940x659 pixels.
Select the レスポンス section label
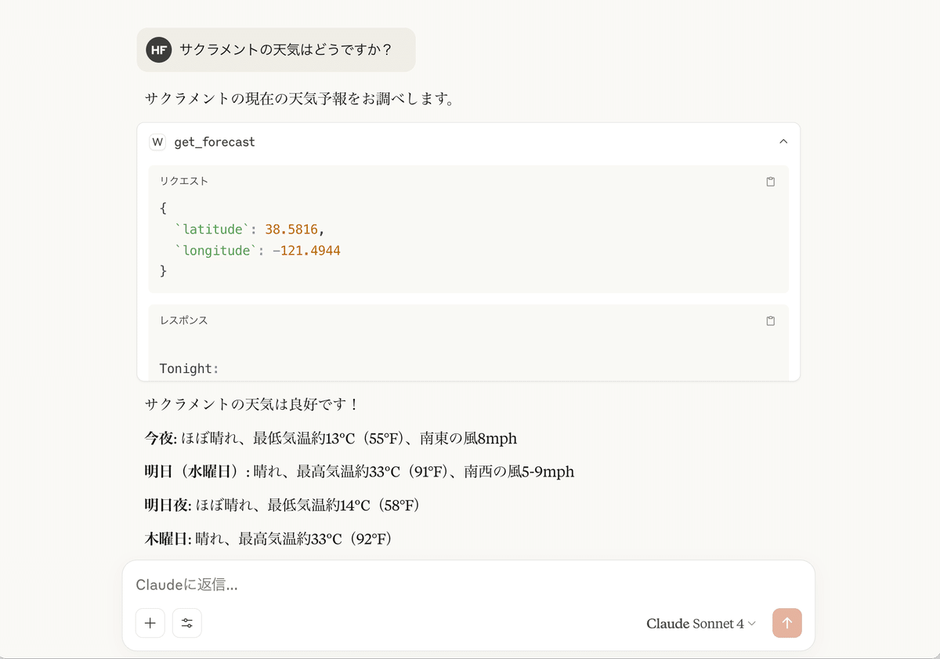[183, 320]
